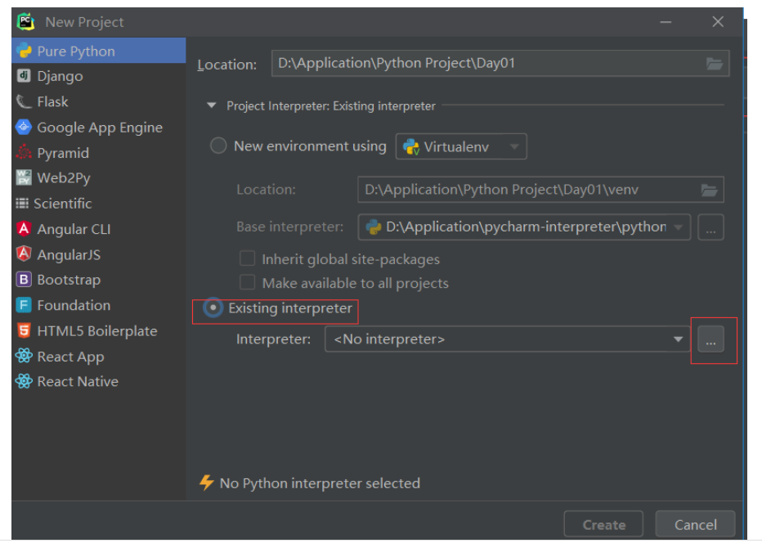This screenshot has height=543, width=762.
Task: Select the HTML5 Boilerplate icon
Action: click(x=24, y=330)
